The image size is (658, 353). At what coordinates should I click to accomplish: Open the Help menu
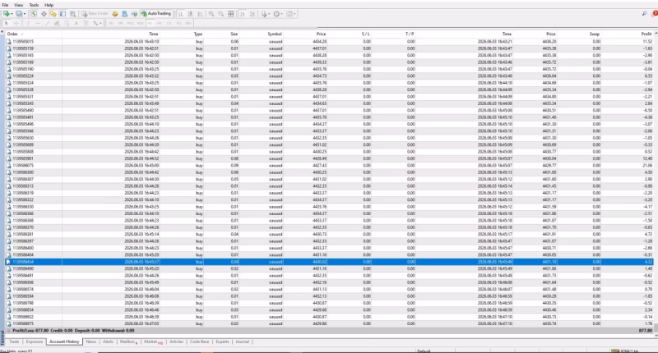coord(49,5)
